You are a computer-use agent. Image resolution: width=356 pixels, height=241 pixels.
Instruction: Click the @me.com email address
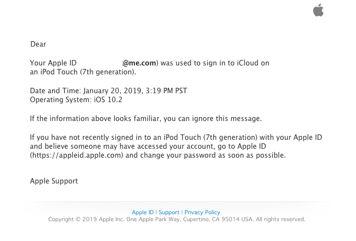pos(139,63)
